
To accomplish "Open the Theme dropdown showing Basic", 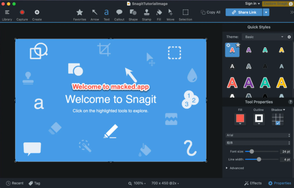I will 262,37.
